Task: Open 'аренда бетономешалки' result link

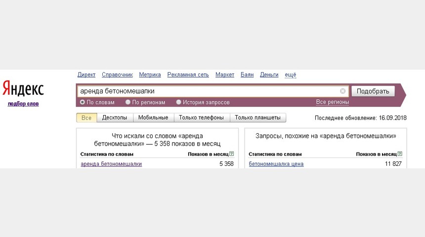Action: (111, 164)
